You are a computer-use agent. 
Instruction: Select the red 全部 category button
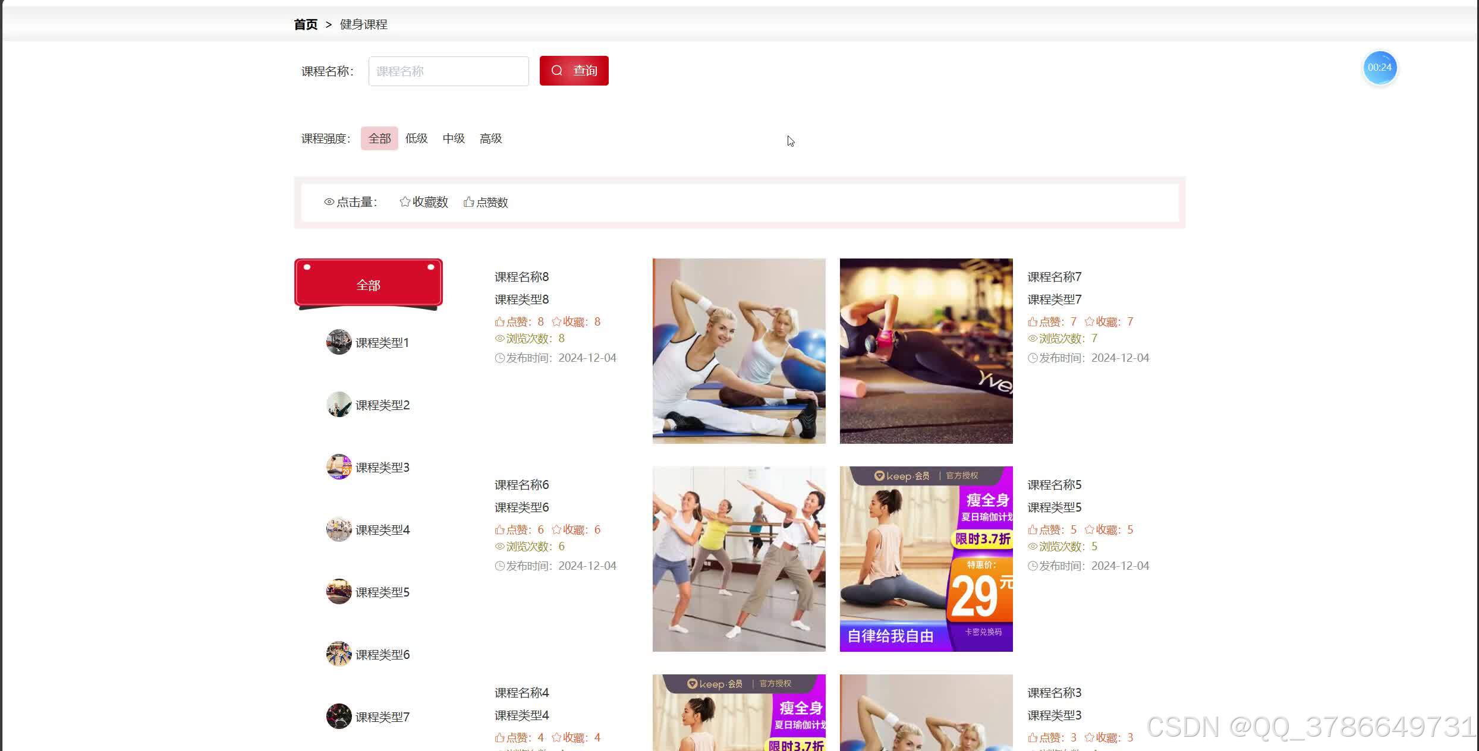click(368, 285)
